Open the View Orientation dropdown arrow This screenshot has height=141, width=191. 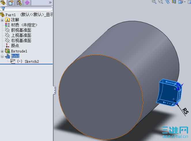[x=185, y=2]
